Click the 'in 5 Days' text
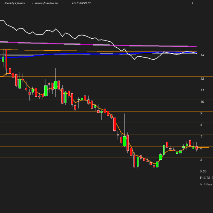213x213 pixels. [206, 184]
